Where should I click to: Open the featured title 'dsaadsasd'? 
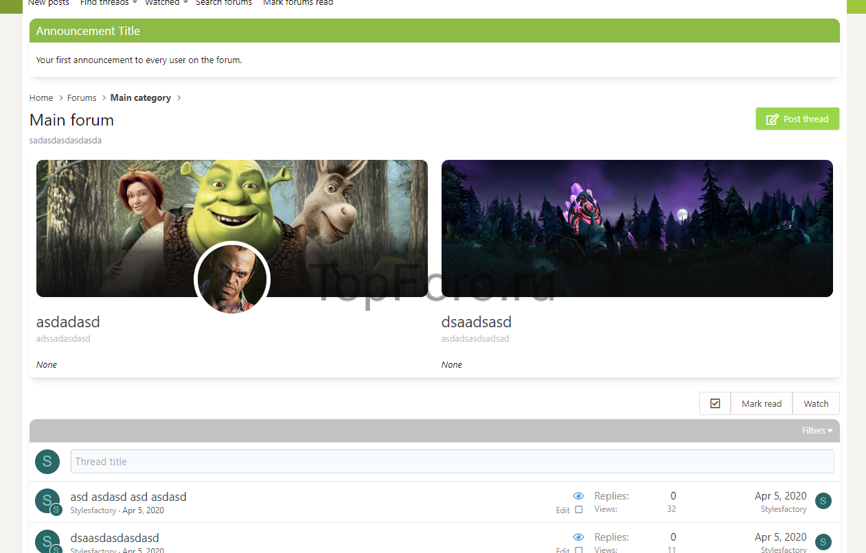click(x=477, y=322)
